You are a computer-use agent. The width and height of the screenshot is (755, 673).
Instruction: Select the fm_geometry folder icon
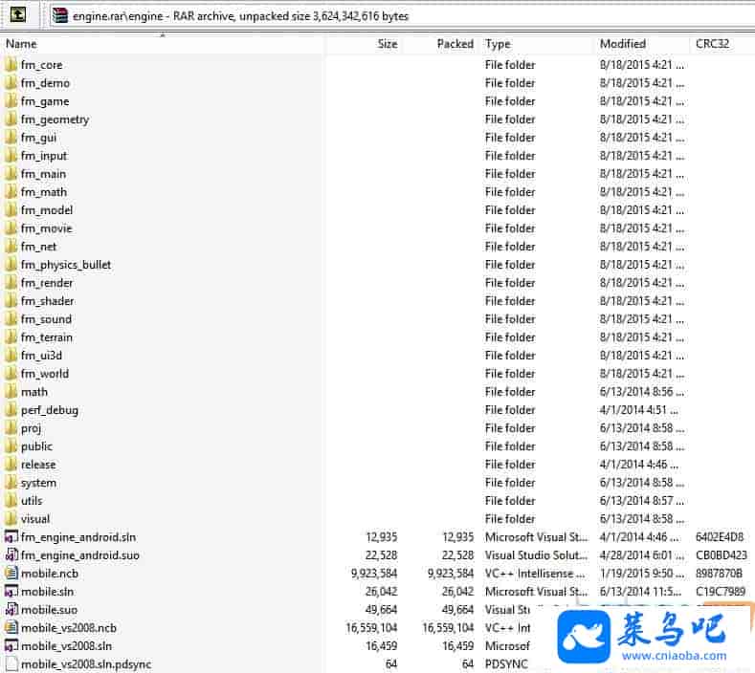coord(11,119)
